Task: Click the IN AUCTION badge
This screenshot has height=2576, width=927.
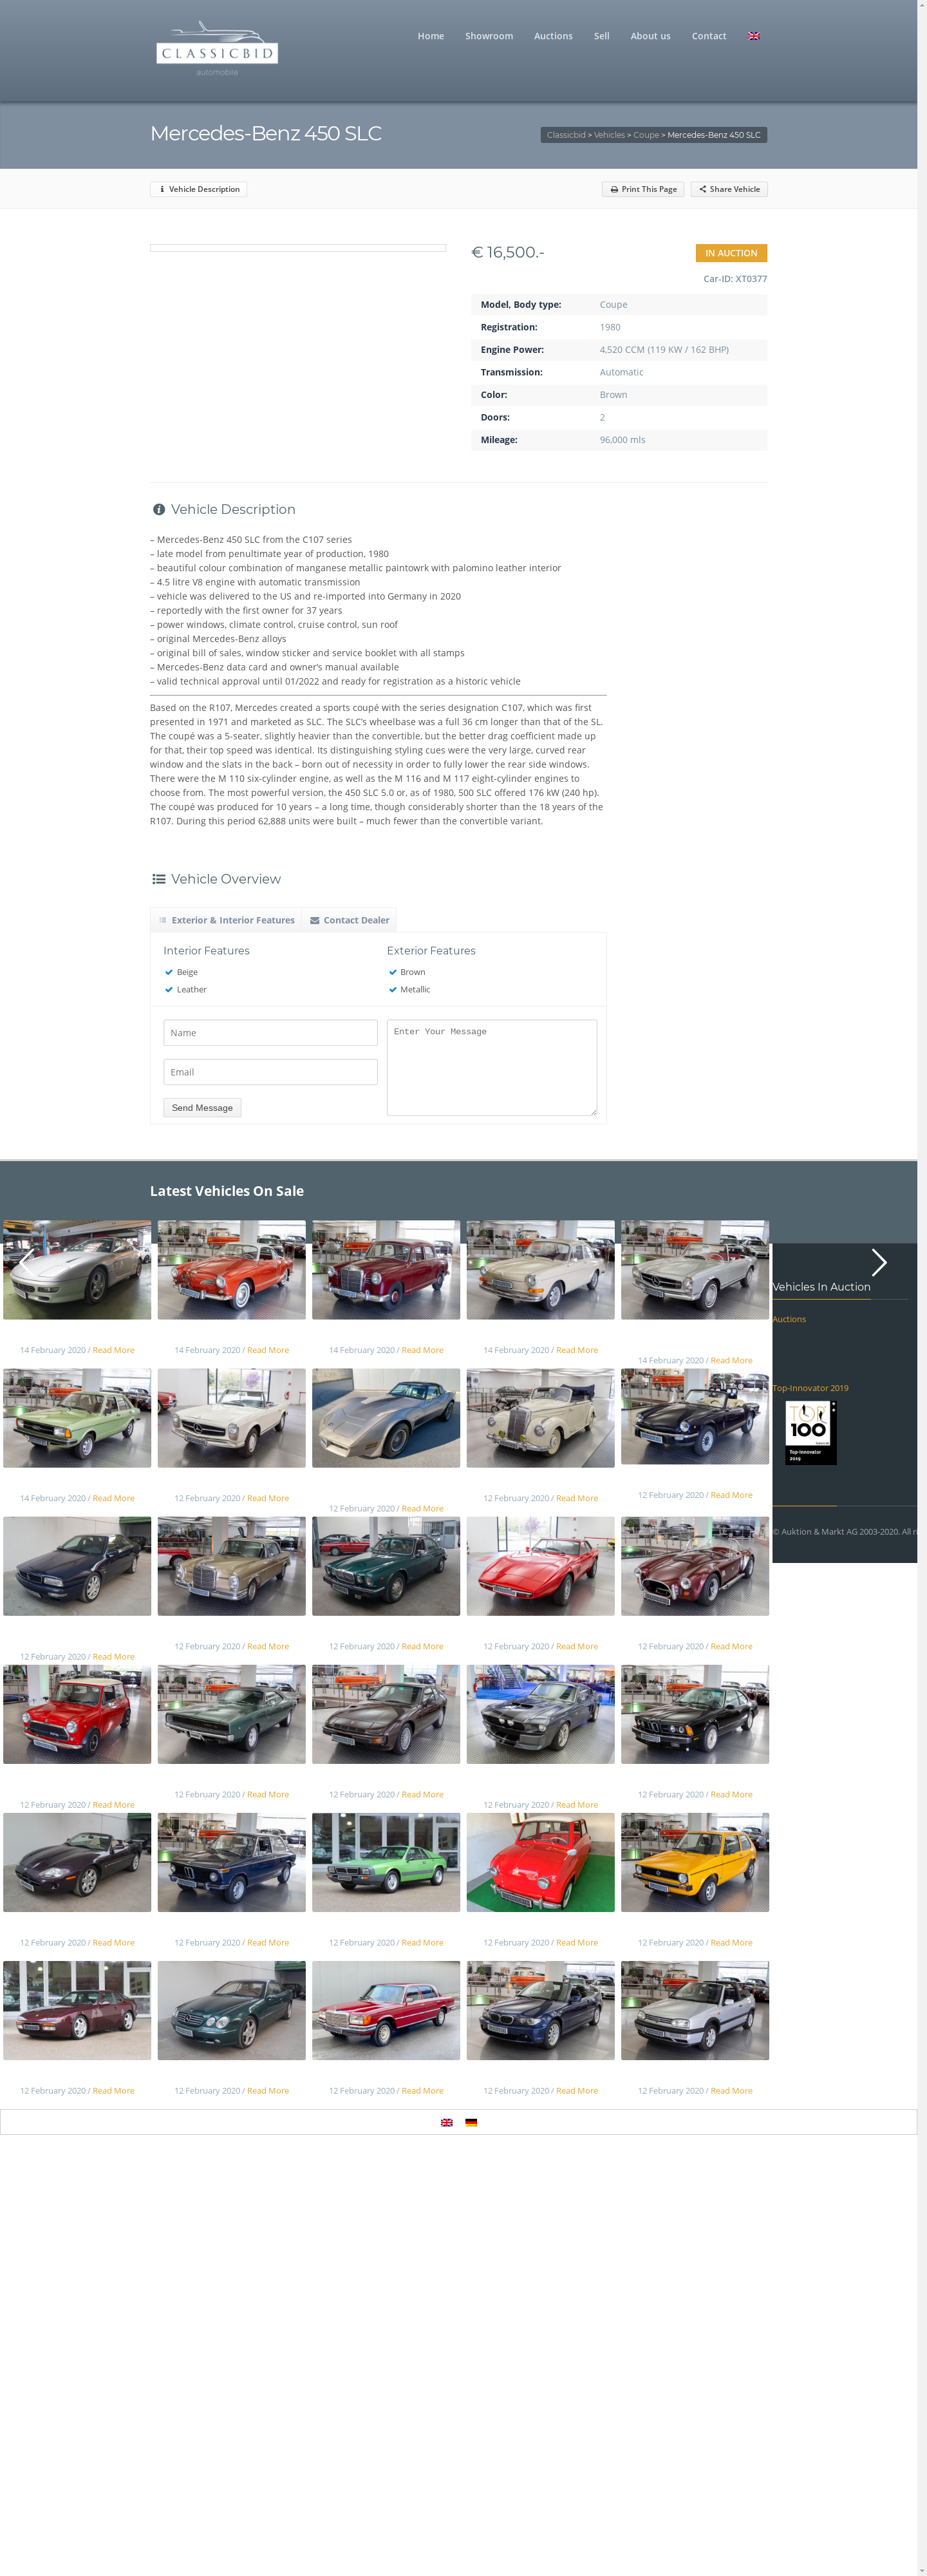Action: tap(731, 253)
